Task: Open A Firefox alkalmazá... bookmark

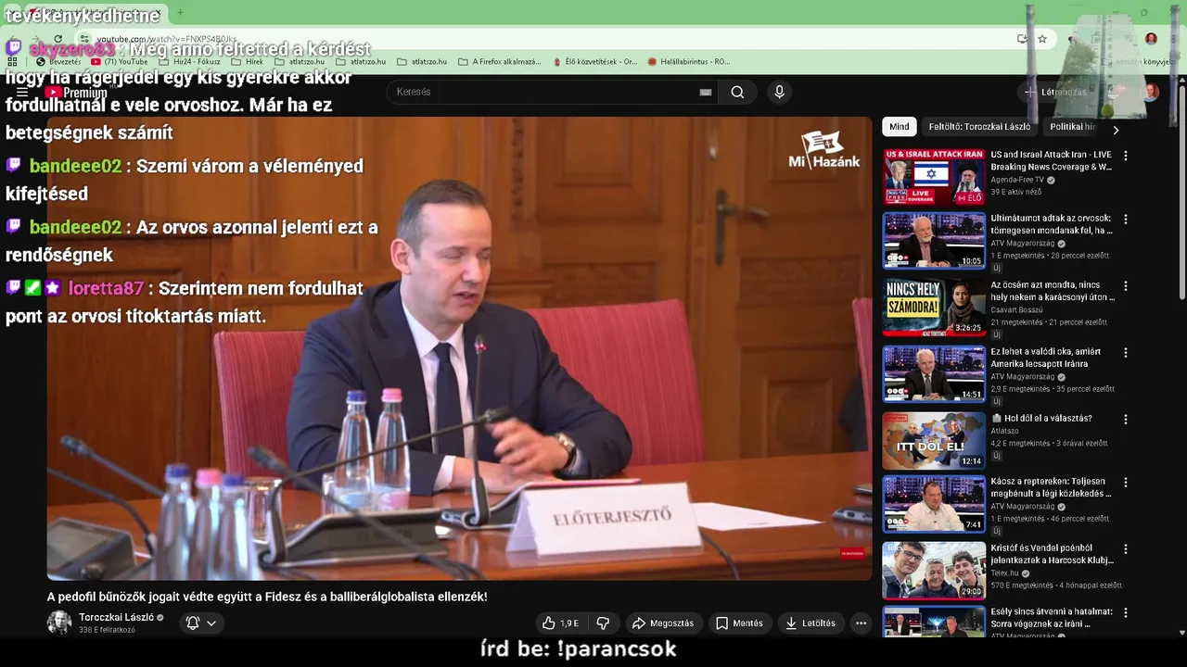Action: point(499,62)
